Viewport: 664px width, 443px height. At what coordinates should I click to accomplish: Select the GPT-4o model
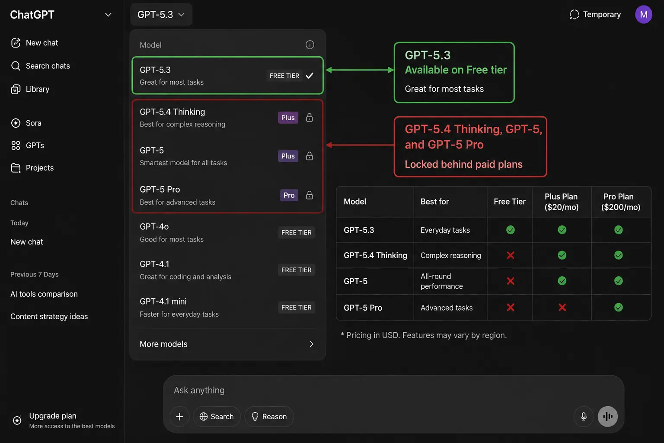click(x=227, y=232)
